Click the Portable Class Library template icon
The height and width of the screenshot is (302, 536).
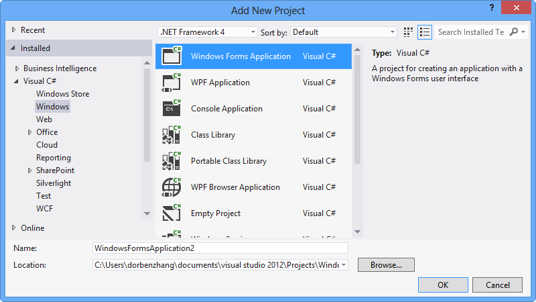point(172,161)
